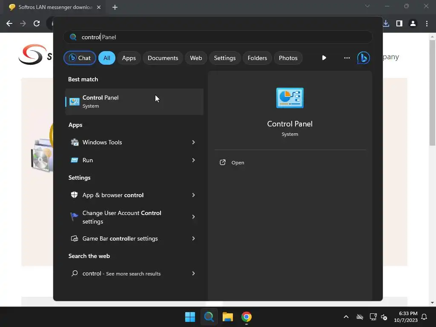Open a new Chrome tab
This screenshot has width=436, height=327.
pos(115,7)
